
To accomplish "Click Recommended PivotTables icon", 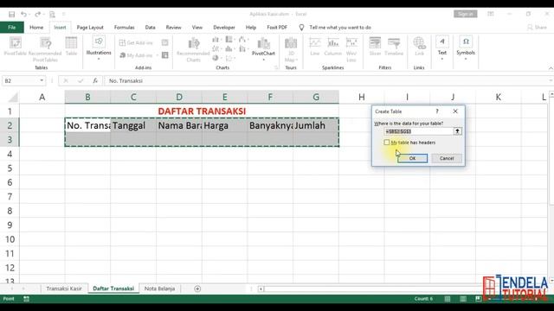I will pyautogui.click(x=45, y=49).
